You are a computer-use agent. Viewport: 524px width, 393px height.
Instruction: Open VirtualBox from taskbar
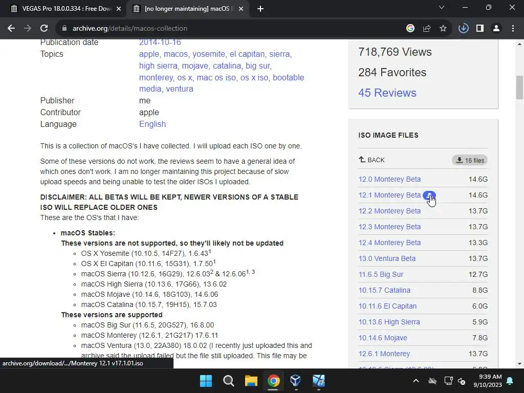point(296,381)
